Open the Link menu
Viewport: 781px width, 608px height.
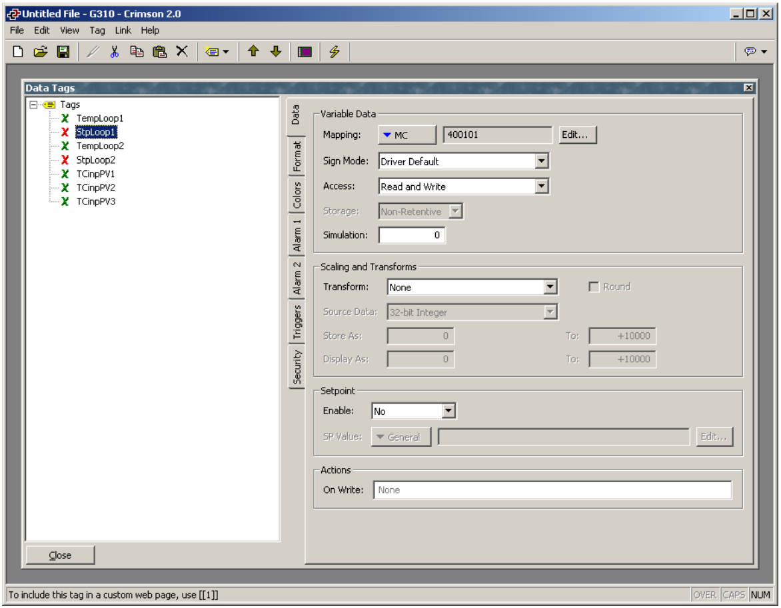tap(123, 31)
